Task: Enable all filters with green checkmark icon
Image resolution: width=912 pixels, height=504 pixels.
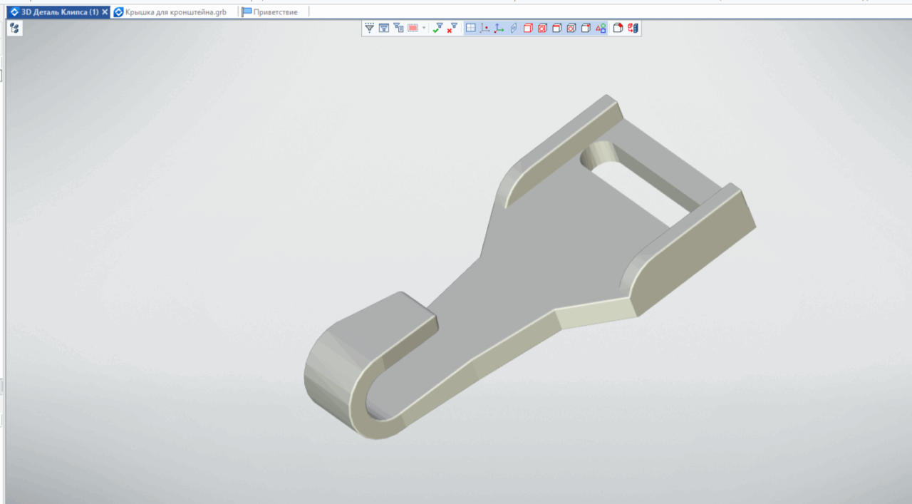Action: tap(437, 28)
